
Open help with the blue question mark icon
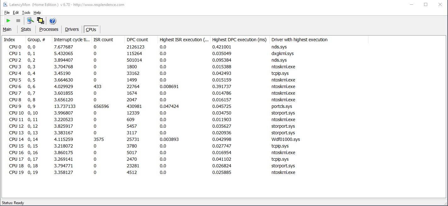tap(53, 21)
